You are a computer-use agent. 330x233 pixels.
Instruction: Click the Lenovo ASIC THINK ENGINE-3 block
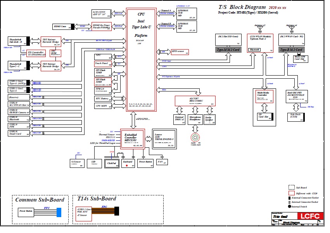[164, 139]
